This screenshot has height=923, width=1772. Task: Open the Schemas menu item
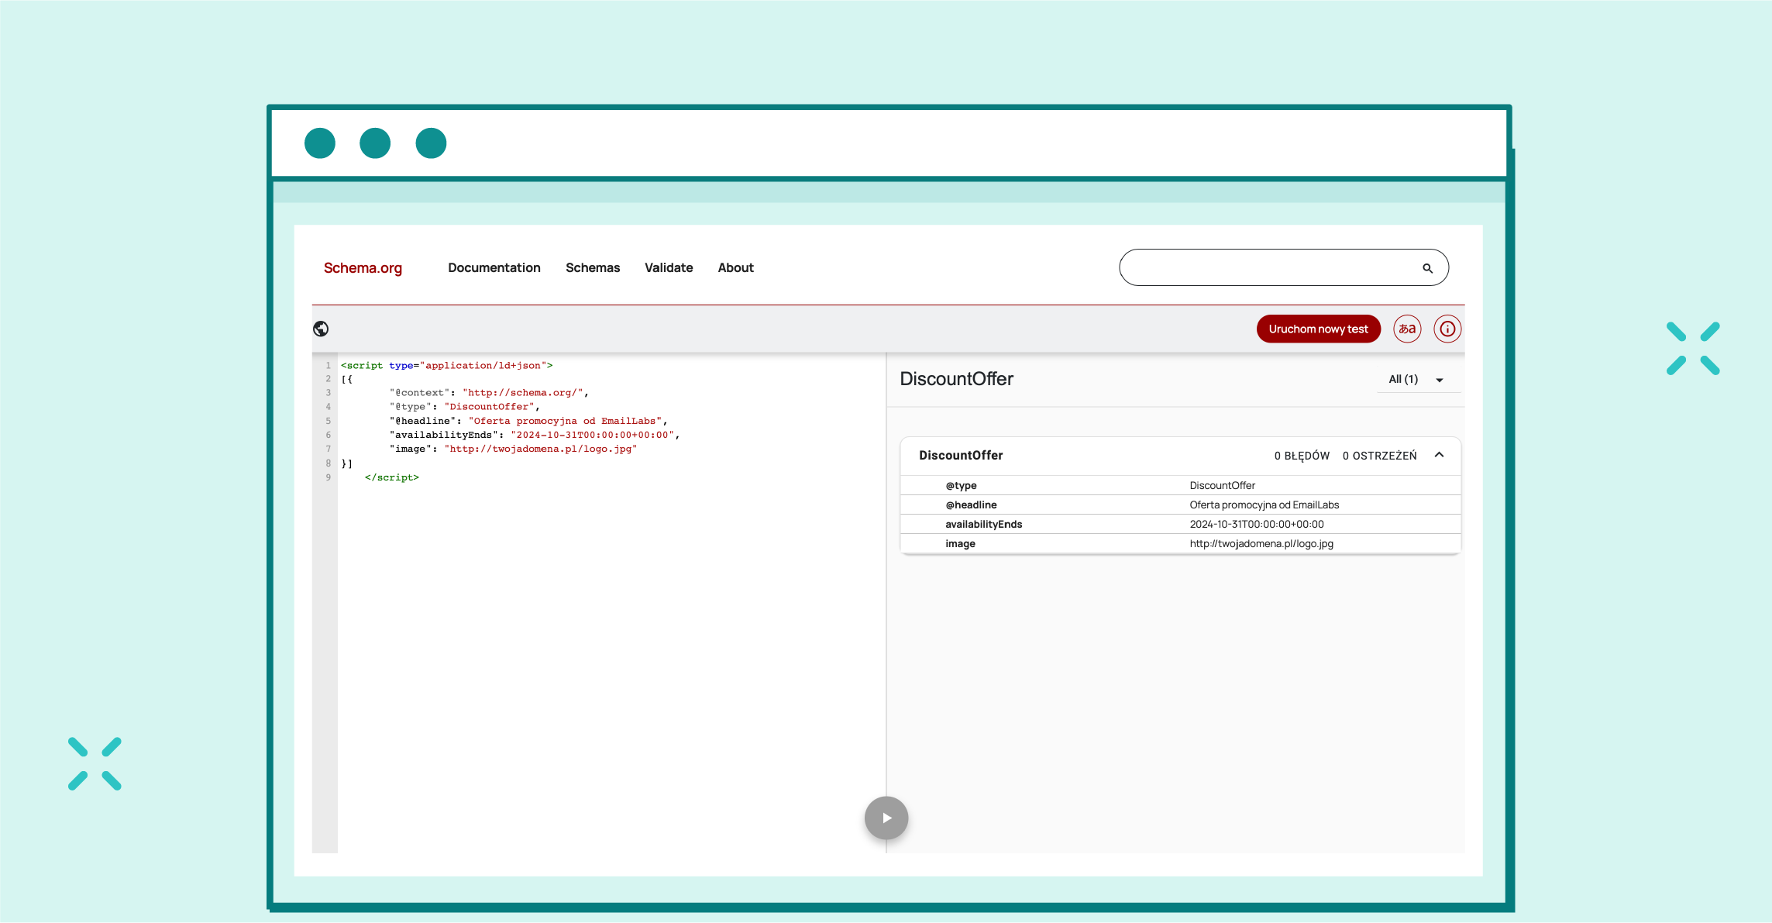pos(593,267)
